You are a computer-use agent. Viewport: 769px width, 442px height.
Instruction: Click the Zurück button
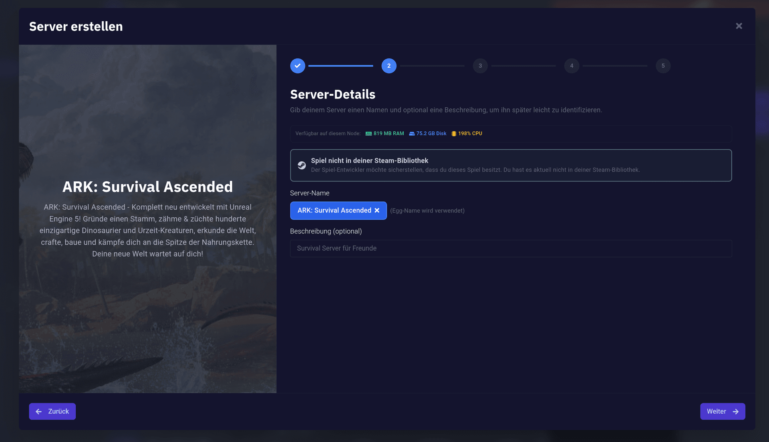(52, 411)
